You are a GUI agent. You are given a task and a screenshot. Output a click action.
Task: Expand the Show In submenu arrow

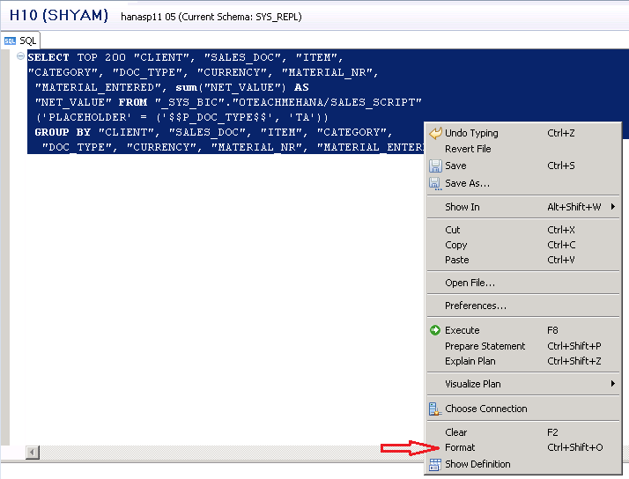click(613, 207)
